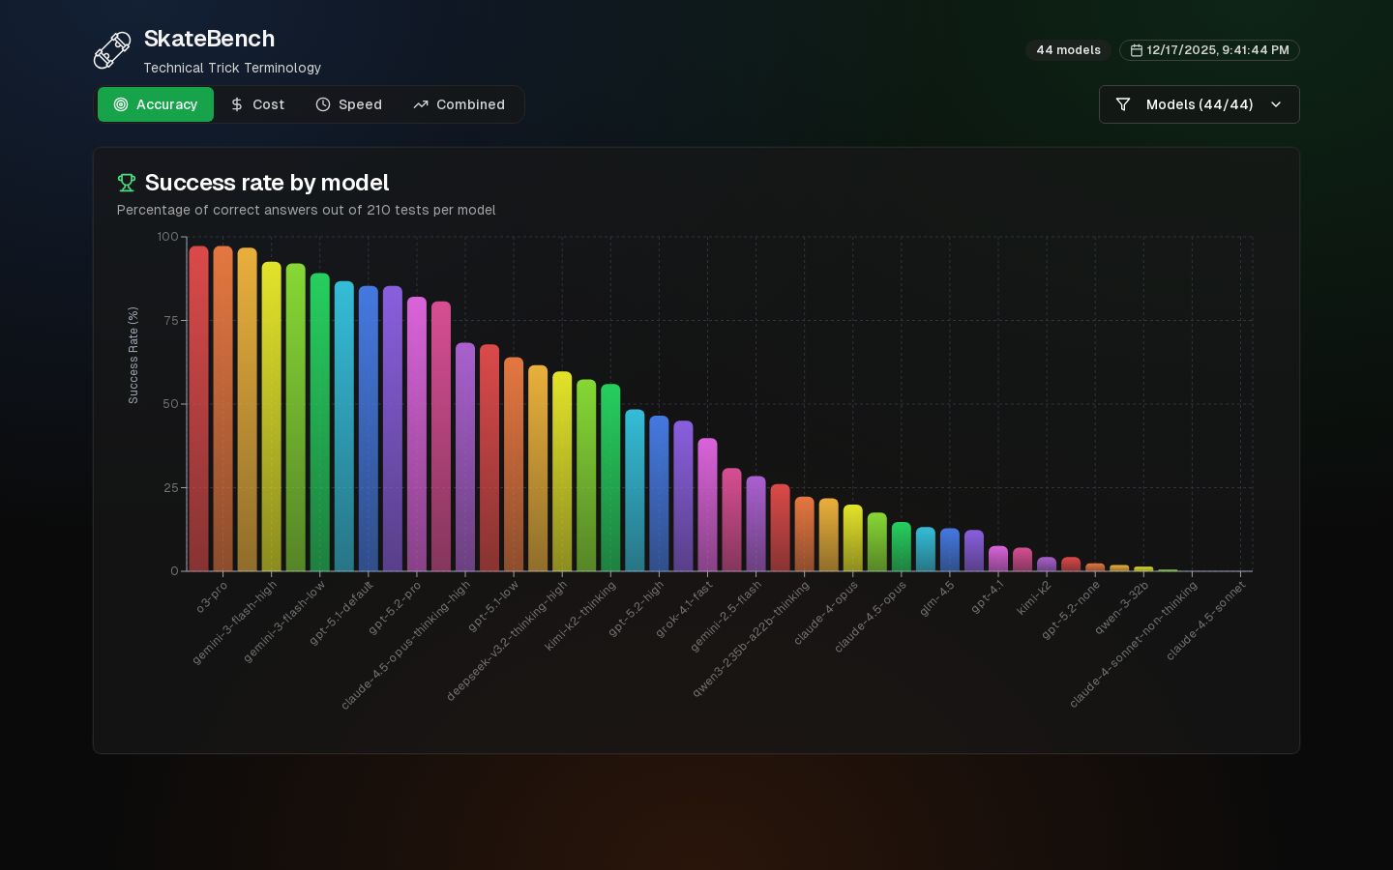1393x870 pixels.
Task: Click the dollar sign icon for Cost
Action: 237,104
